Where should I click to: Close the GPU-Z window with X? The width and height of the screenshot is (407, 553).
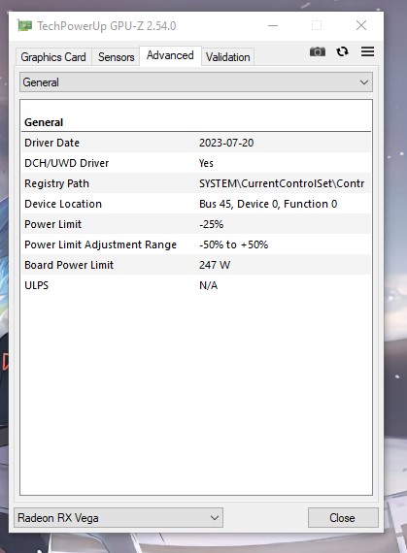(x=361, y=25)
